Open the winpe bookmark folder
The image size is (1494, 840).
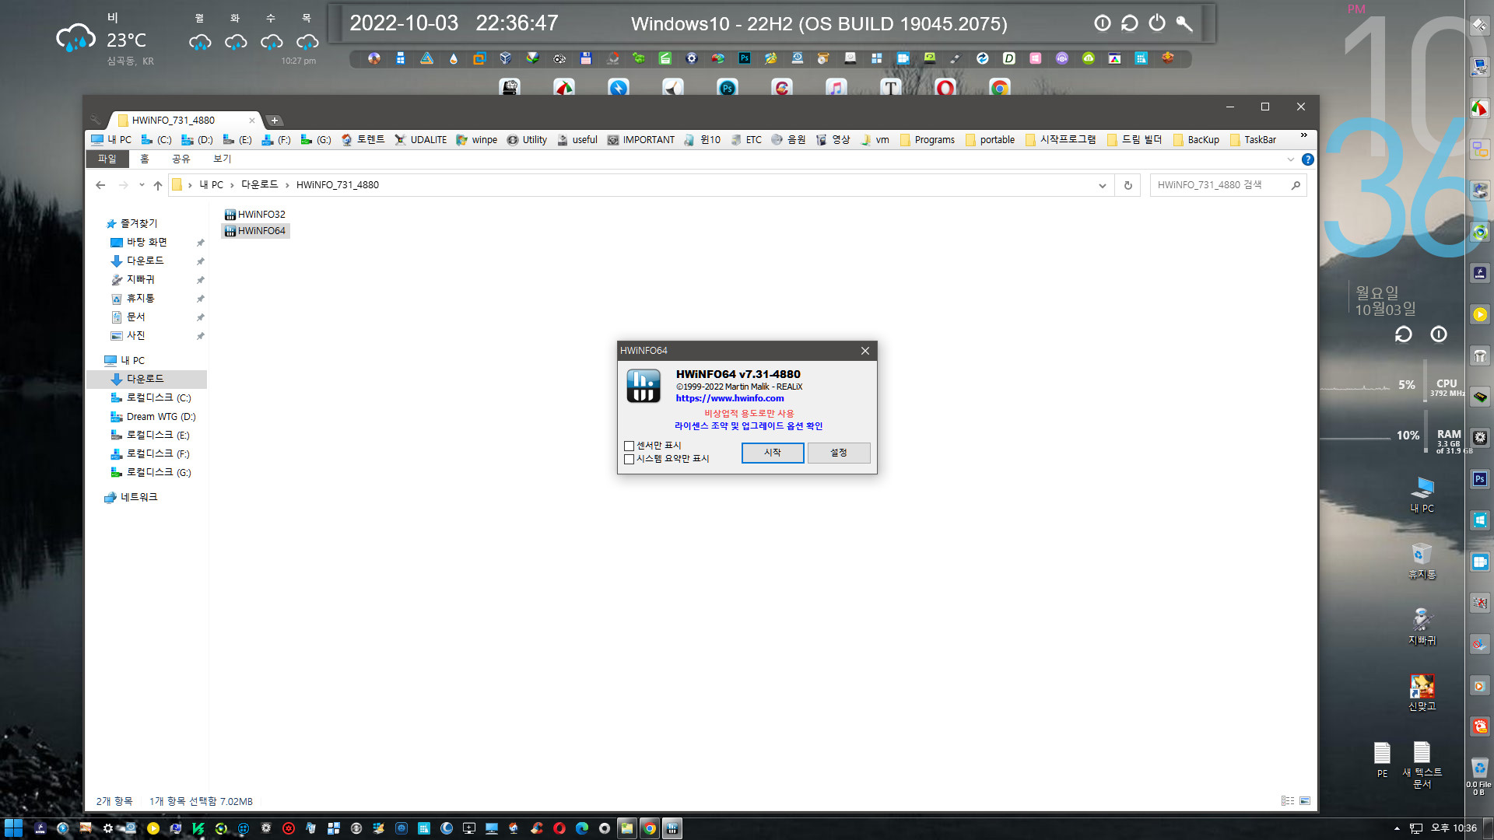477,140
